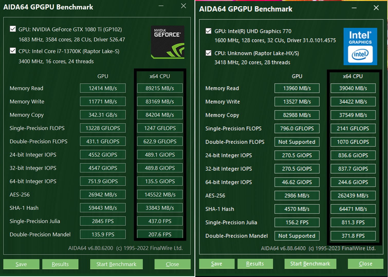
Task: Select the GPU Memory Write value 11771 MB/s
Action: tap(103, 102)
